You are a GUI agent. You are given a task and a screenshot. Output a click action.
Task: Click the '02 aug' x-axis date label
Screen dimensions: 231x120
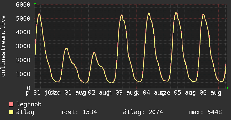point(99,93)
